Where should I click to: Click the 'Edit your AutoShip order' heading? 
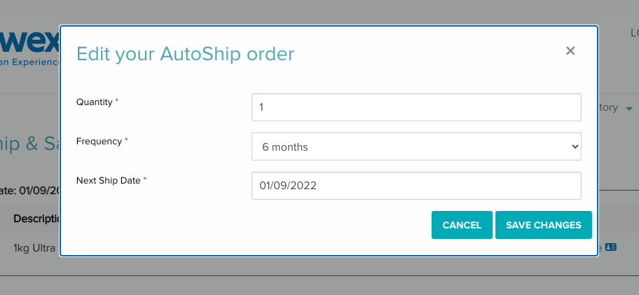click(x=186, y=54)
